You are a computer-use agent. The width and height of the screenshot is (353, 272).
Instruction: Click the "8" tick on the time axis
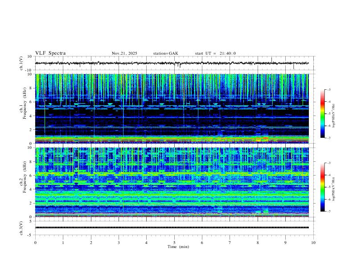[258, 243]
